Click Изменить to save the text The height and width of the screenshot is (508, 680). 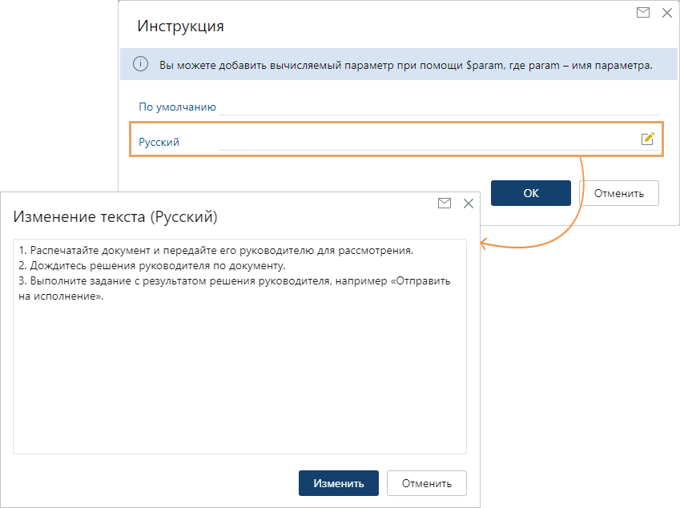(338, 483)
